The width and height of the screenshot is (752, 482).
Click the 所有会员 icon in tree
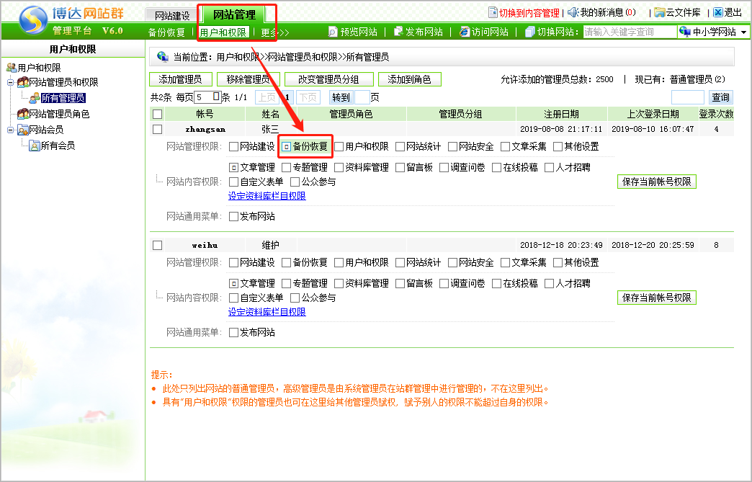(x=34, y=146)
